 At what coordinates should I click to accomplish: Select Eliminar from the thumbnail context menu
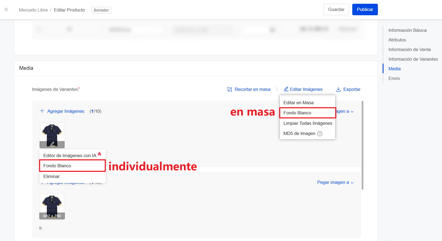click(51, 176)
